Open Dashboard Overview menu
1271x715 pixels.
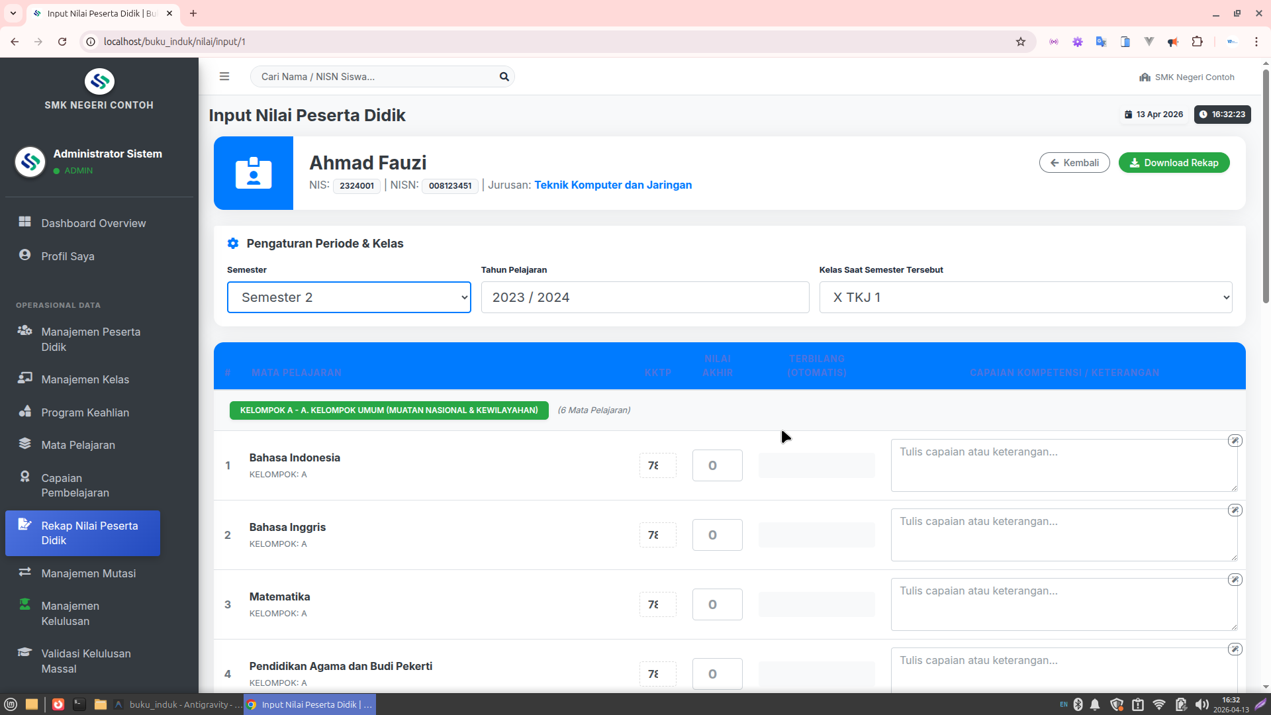pyautogui.click(x=93, y=223)
